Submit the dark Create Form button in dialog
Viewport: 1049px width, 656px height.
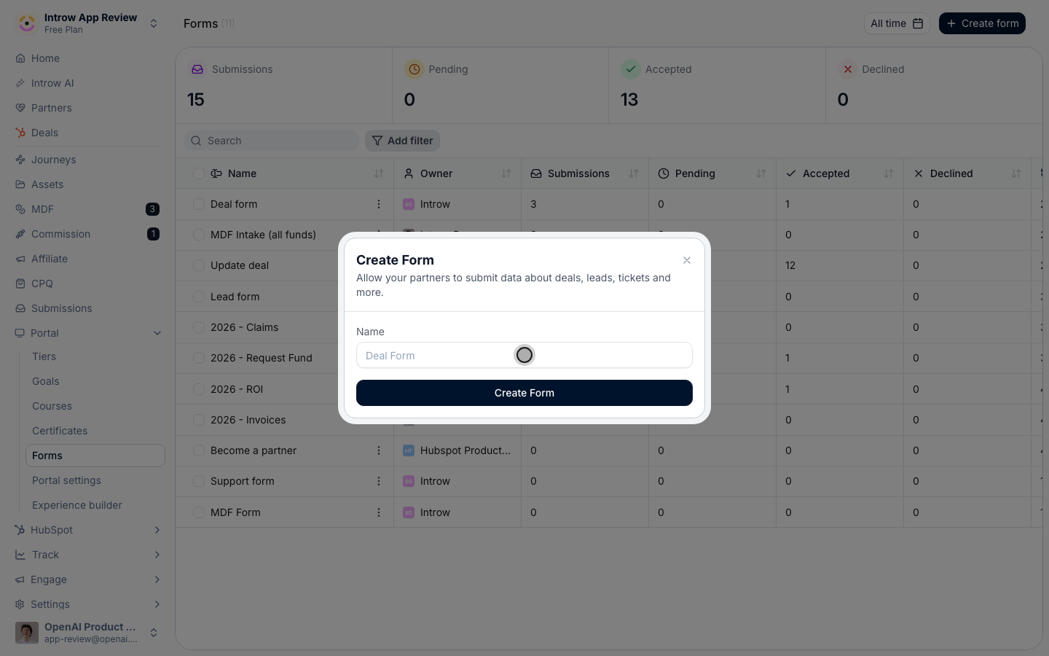[524, 393]
